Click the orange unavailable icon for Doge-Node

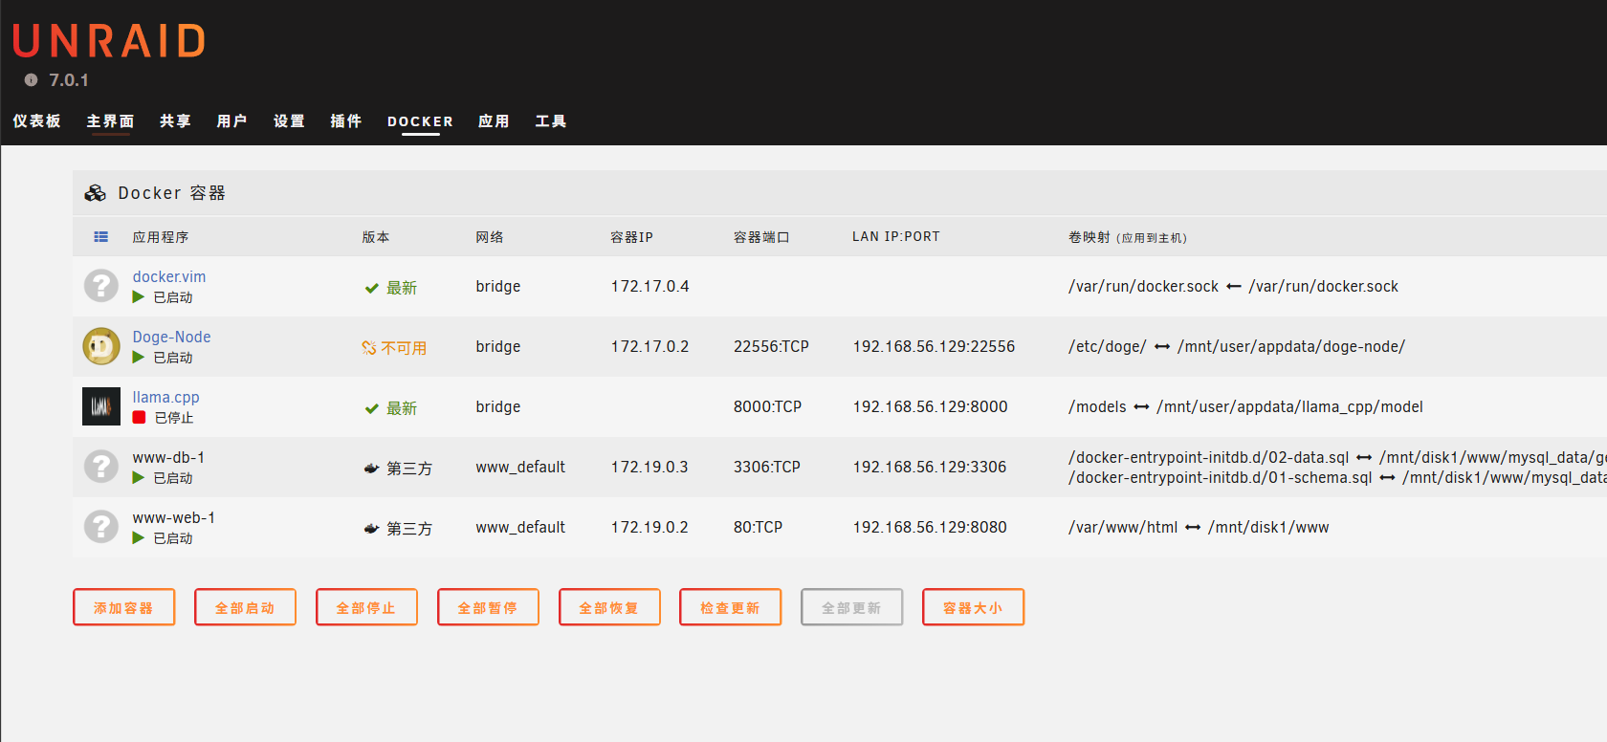369,348
